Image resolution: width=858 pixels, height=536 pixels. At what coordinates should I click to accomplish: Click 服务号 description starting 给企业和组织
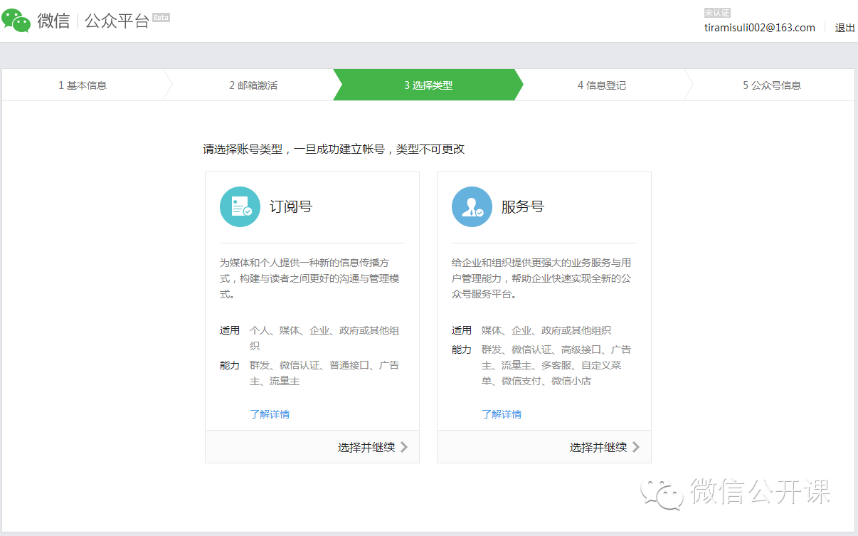(x=541, y=278)
